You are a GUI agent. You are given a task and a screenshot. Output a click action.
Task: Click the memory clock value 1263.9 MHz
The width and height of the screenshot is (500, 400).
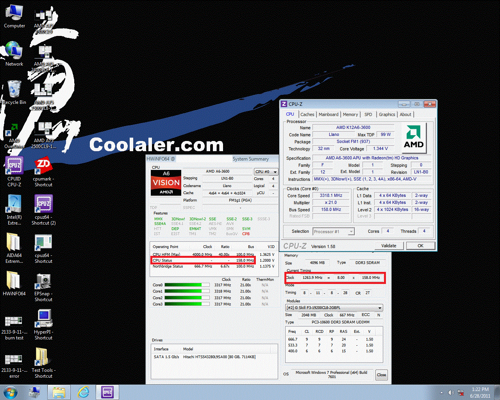pos(312,278)
